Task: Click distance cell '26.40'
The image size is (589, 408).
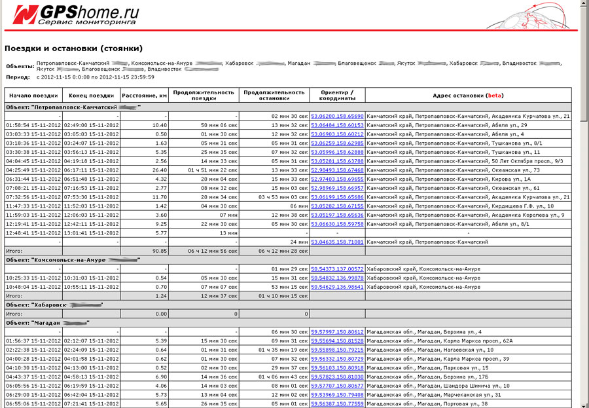Action: click(144, 170)
